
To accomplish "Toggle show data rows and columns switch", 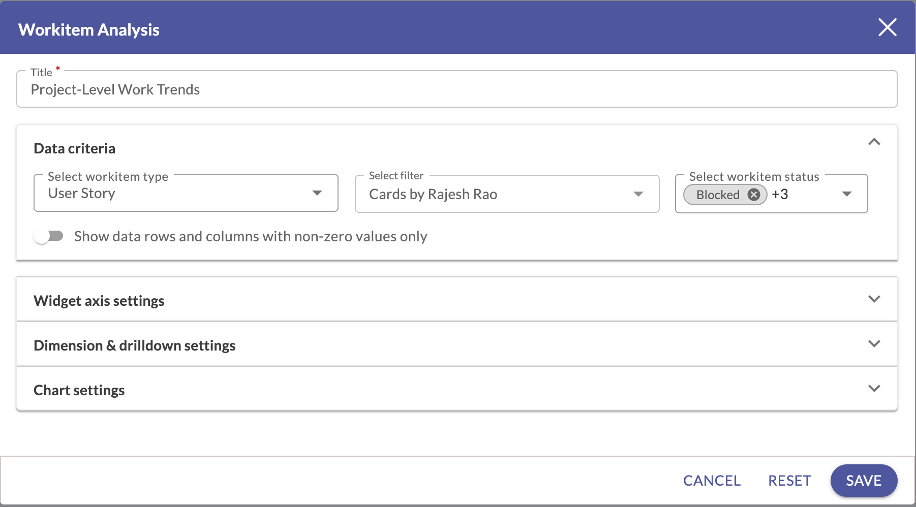I will (49, 236).
